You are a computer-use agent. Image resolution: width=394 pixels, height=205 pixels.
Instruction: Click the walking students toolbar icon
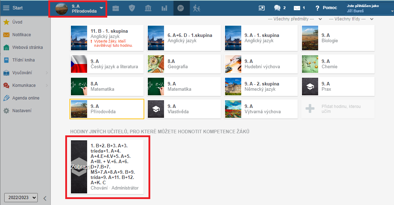[x=196, y=8]
